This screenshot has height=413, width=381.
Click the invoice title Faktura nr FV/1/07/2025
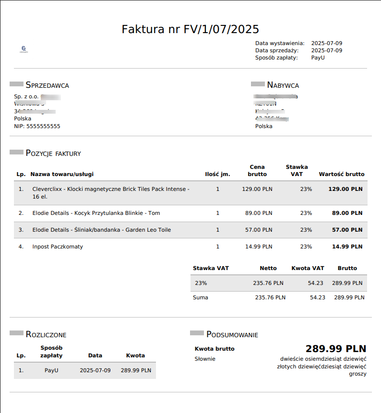[190, 29]
